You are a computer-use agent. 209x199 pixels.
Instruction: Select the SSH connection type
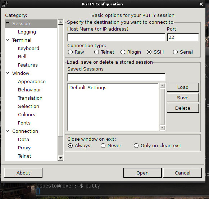(x=149, y=52)
